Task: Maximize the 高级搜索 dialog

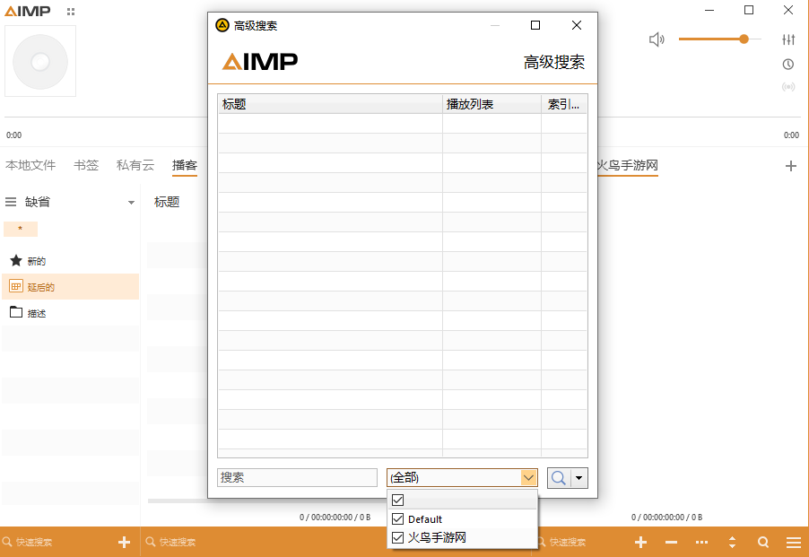Action: click(x=535, y=25)
